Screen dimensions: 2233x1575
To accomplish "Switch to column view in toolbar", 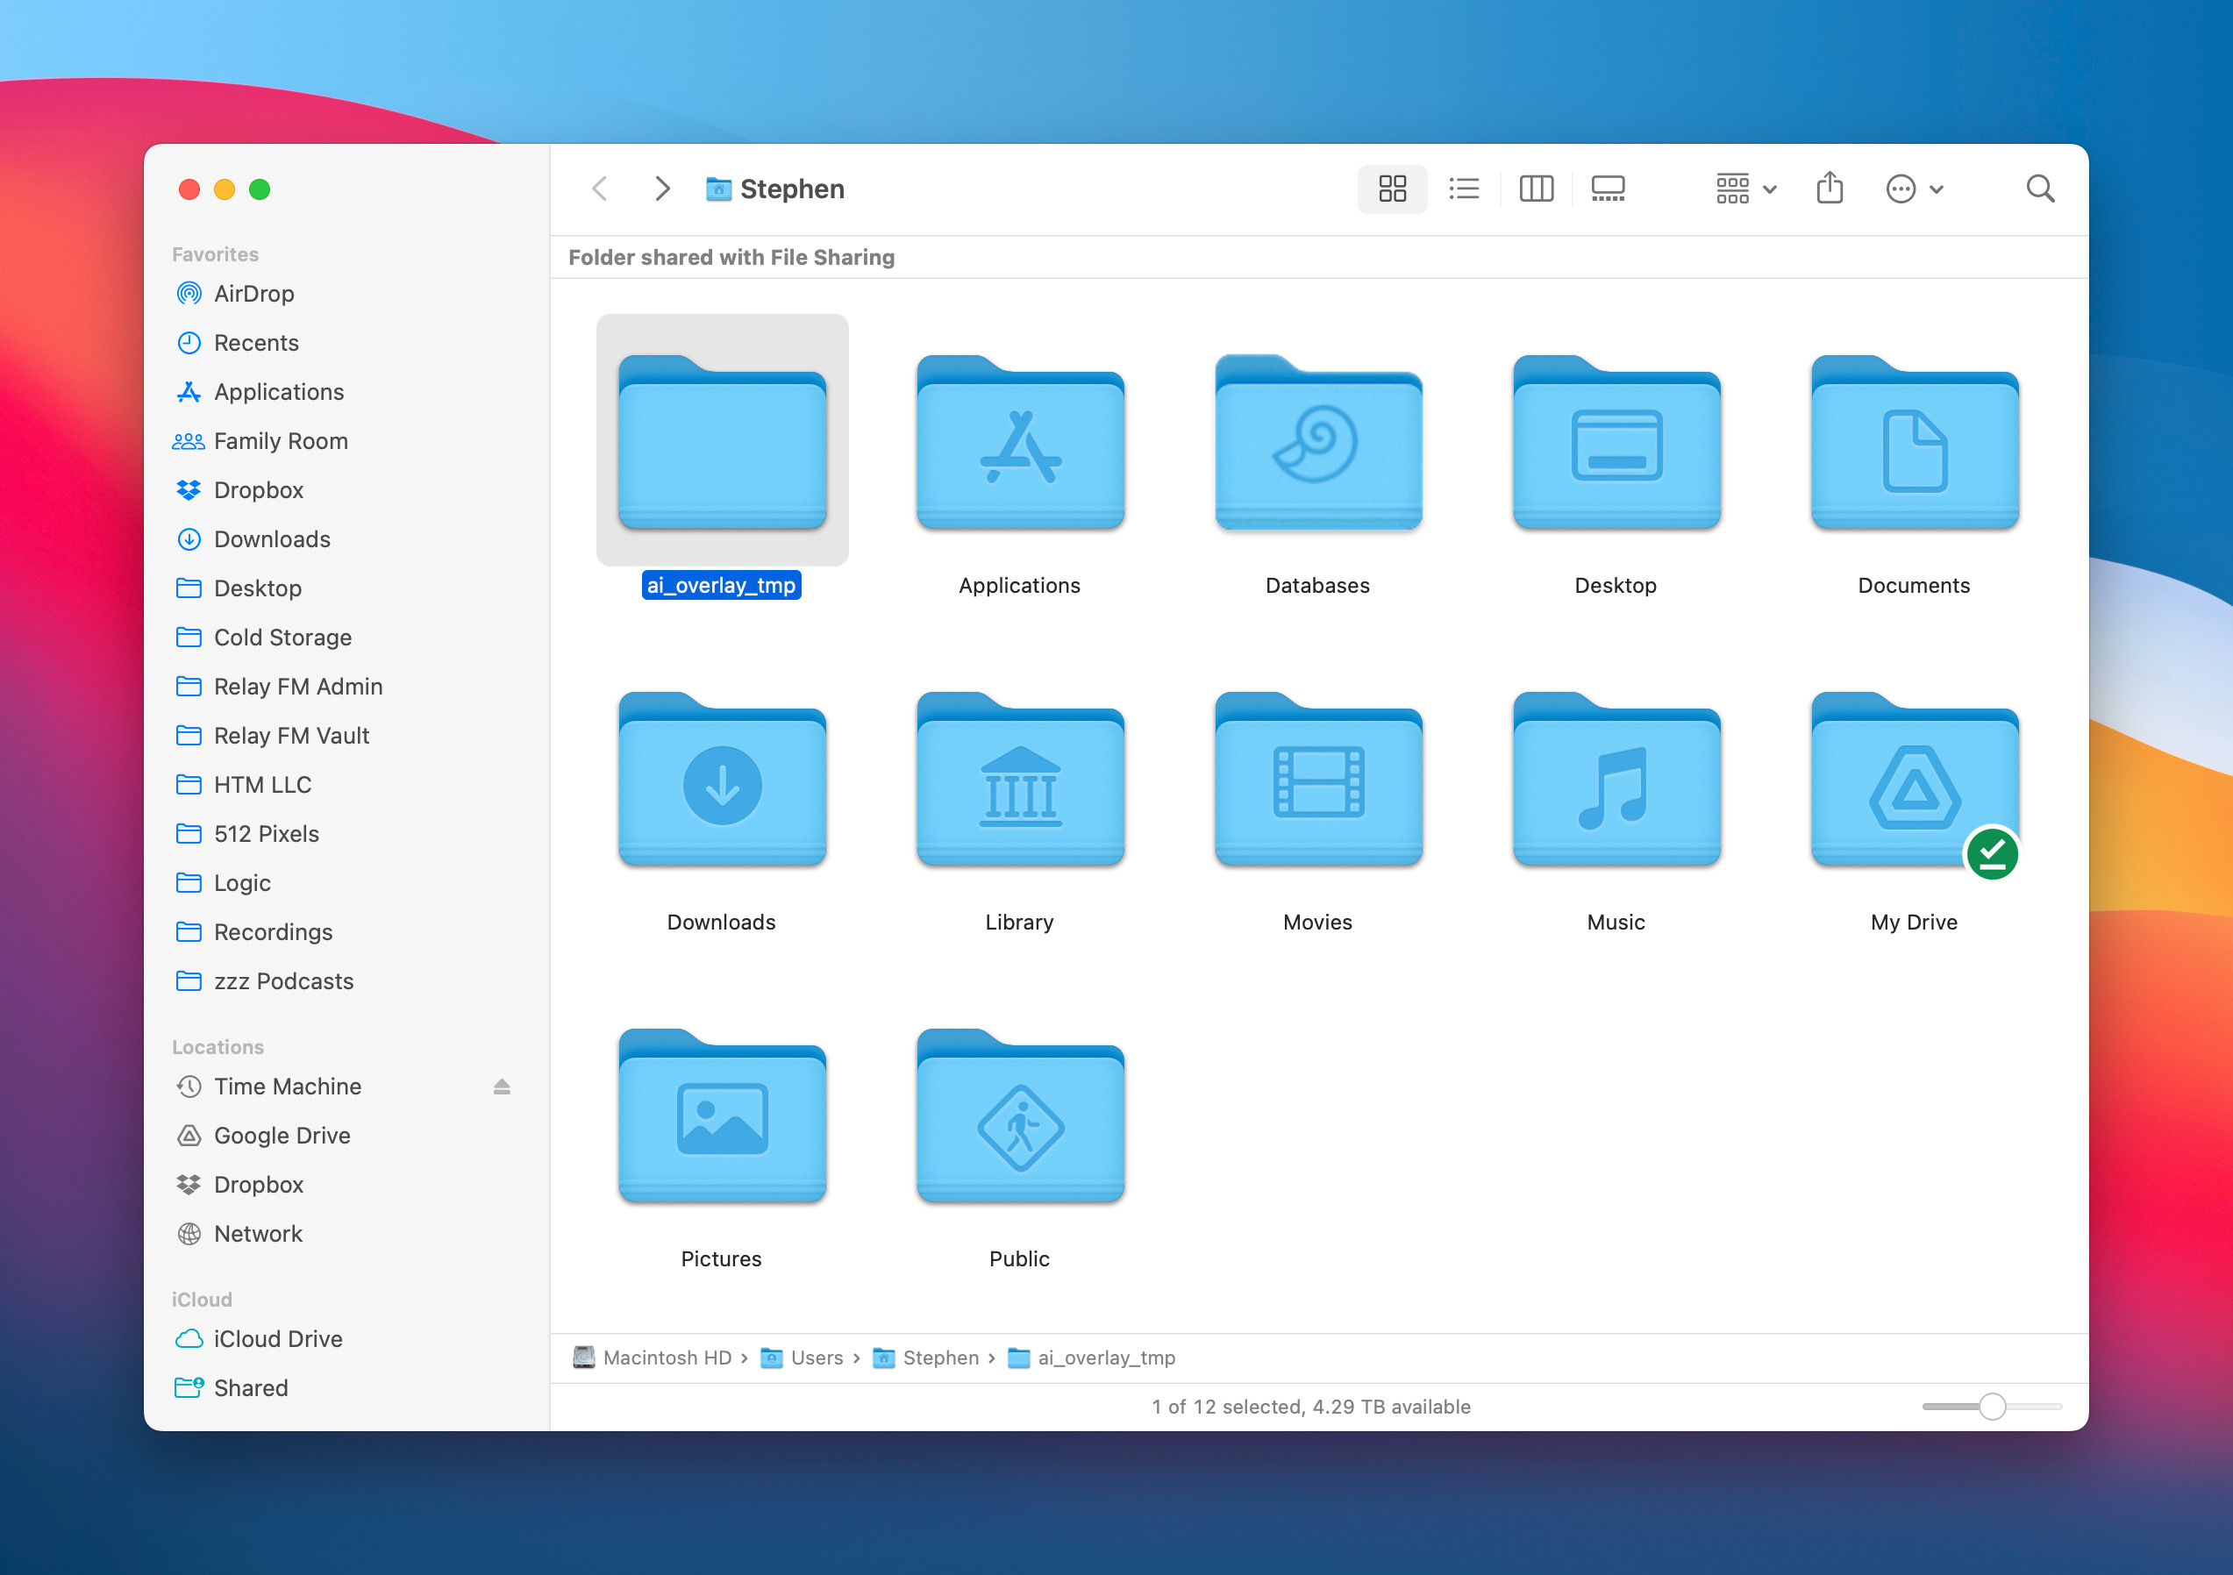I will 1536,189.
